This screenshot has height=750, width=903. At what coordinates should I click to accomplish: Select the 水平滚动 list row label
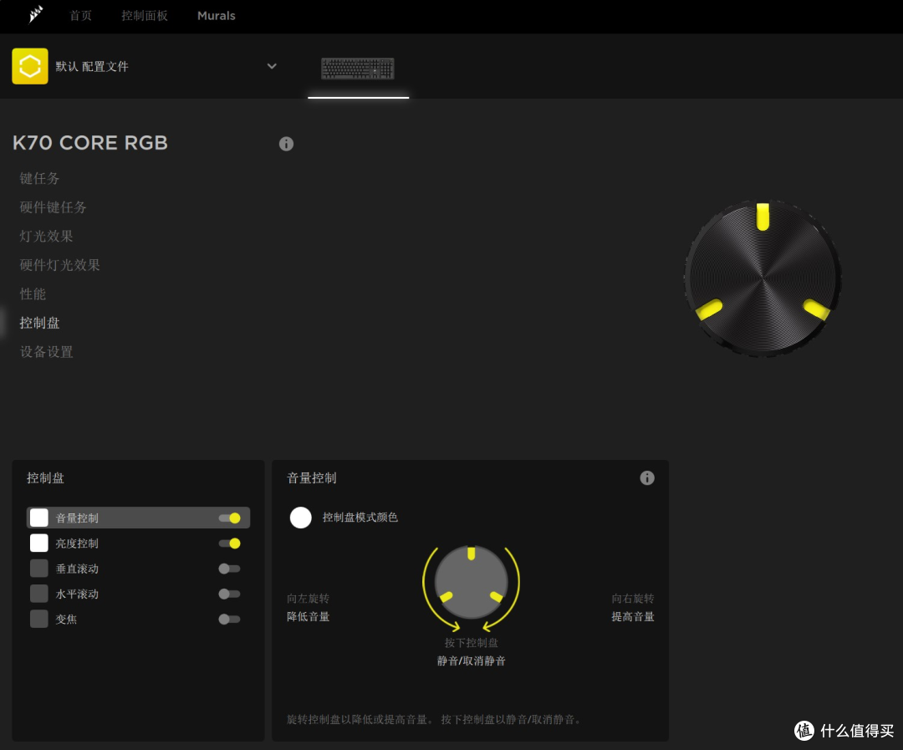(x=77, y=594)
